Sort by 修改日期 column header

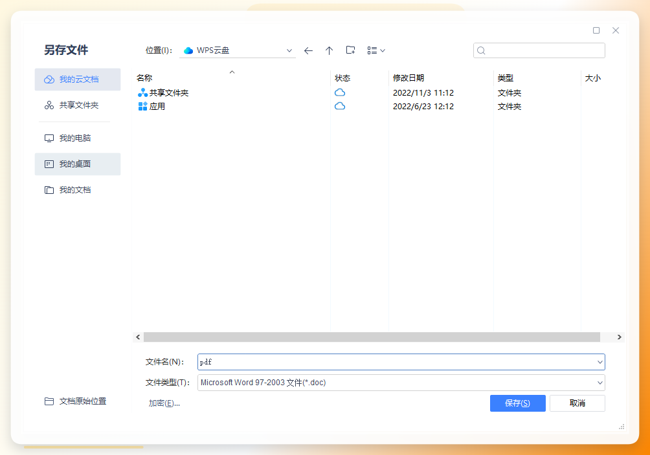click(409, 78)
